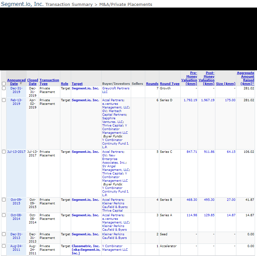Viewport: 257px width, 256px height.
Task: Sort by Size ($mm) column header
Action: 226,83
